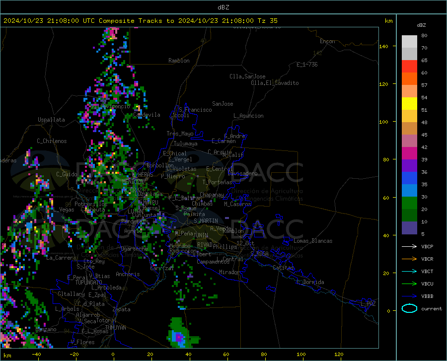This screenshot has width=447, height=361.
Task: Click the 'S_Francisco' map label
Action: (196, 110)
